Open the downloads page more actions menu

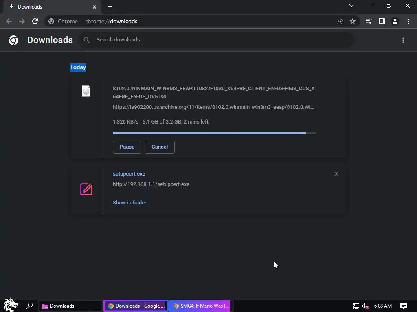pos(403,40)
